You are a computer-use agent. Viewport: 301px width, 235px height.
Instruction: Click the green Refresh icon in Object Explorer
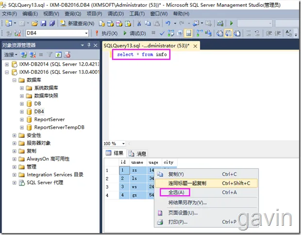pyautogui.click(x=58, y=55)
